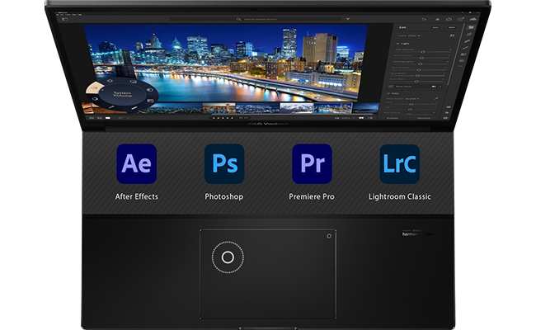Screen dimensions: 536x330
Task: Click the white balance eyedropper icon
Action: (x=436, y=98)
